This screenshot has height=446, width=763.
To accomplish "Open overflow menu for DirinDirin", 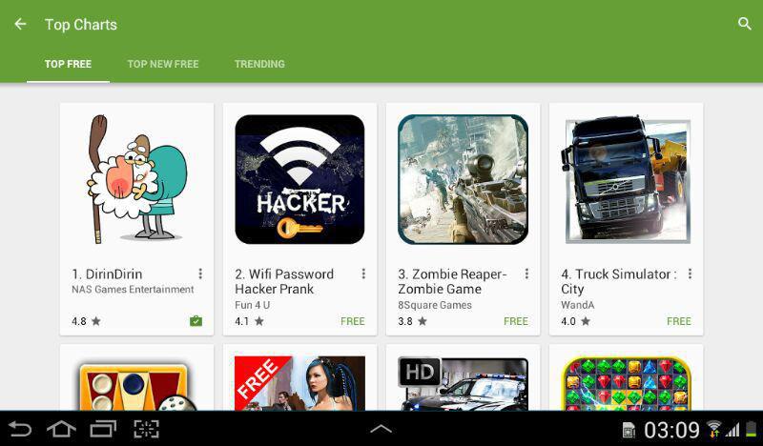I will [200, 274].
